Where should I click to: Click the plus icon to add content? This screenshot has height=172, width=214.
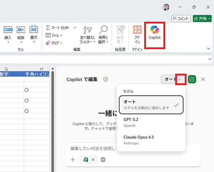(x=73, y=160)
